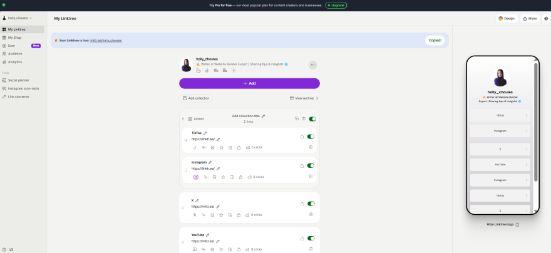Click Hide Linktree logo option
The width and height of the screenshot is (551, 253).
coord(503,224)
